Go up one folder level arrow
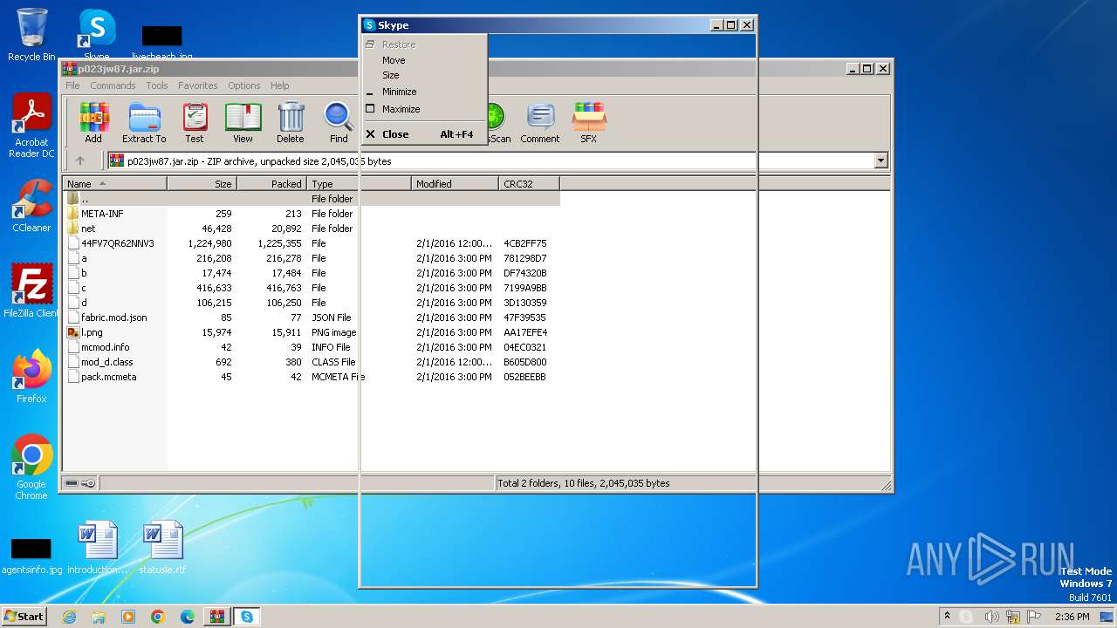The image size is (1117, 628). click(80, 160)
